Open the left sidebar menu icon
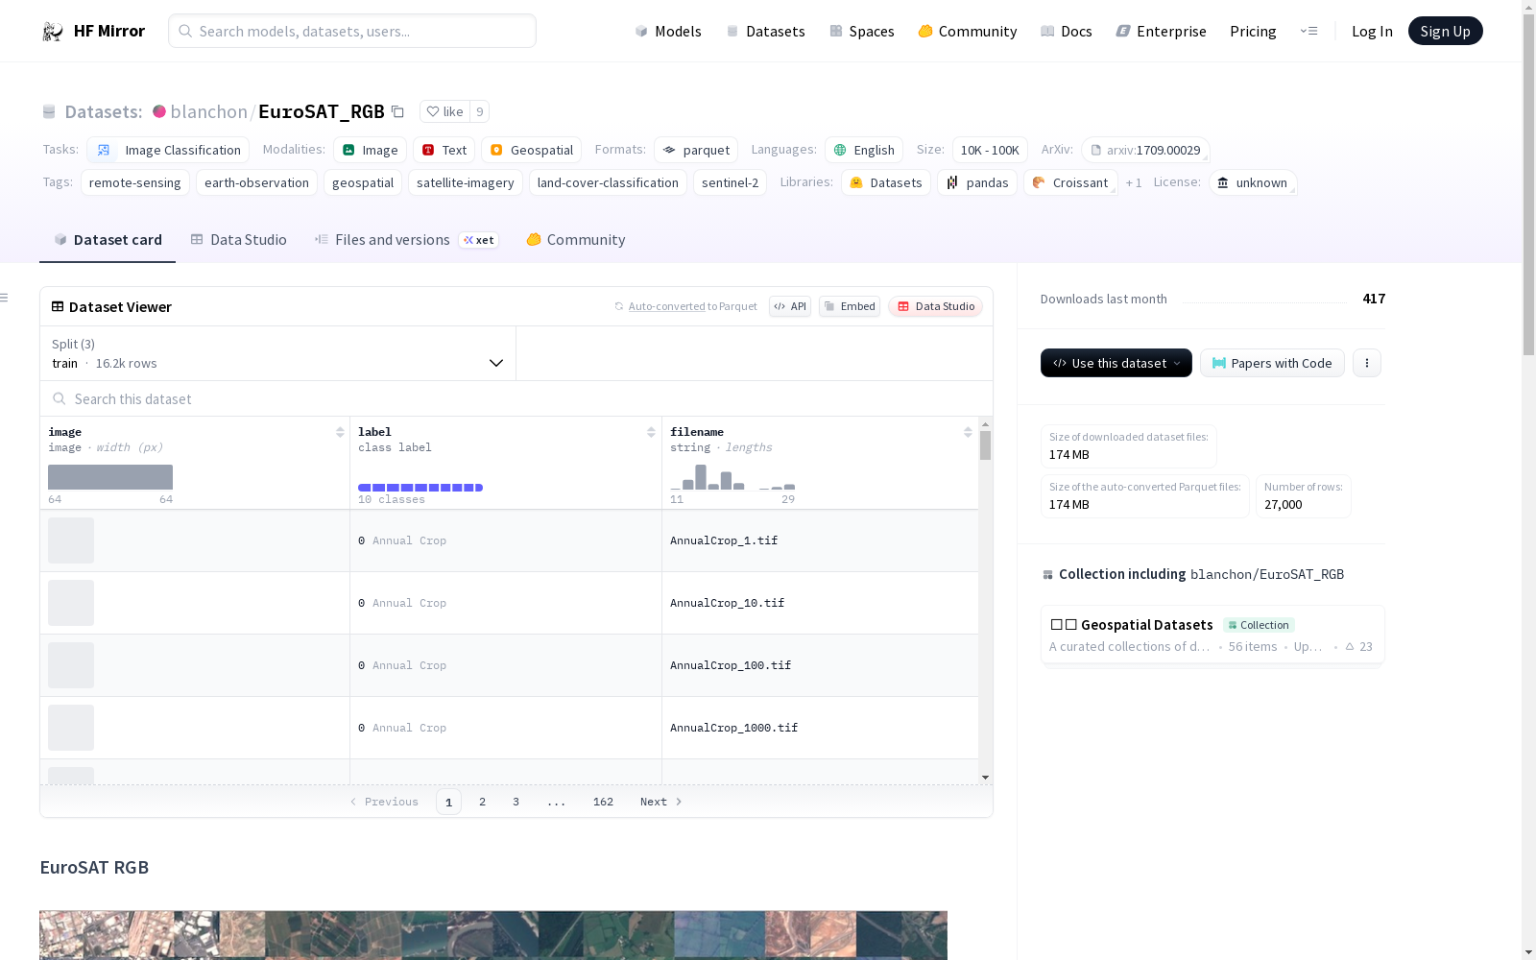The width and height of the screenshot is (1536, 960). click(4, 298)
